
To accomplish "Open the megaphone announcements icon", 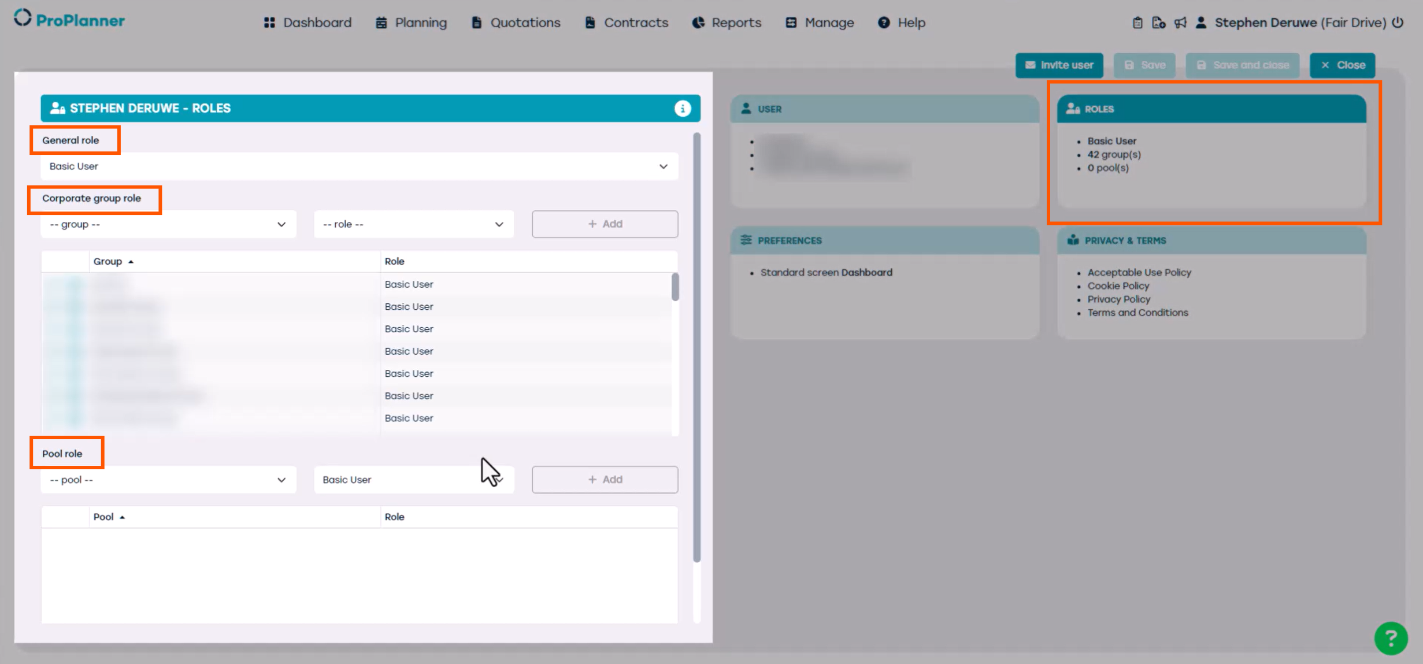I will (1180, 23).
